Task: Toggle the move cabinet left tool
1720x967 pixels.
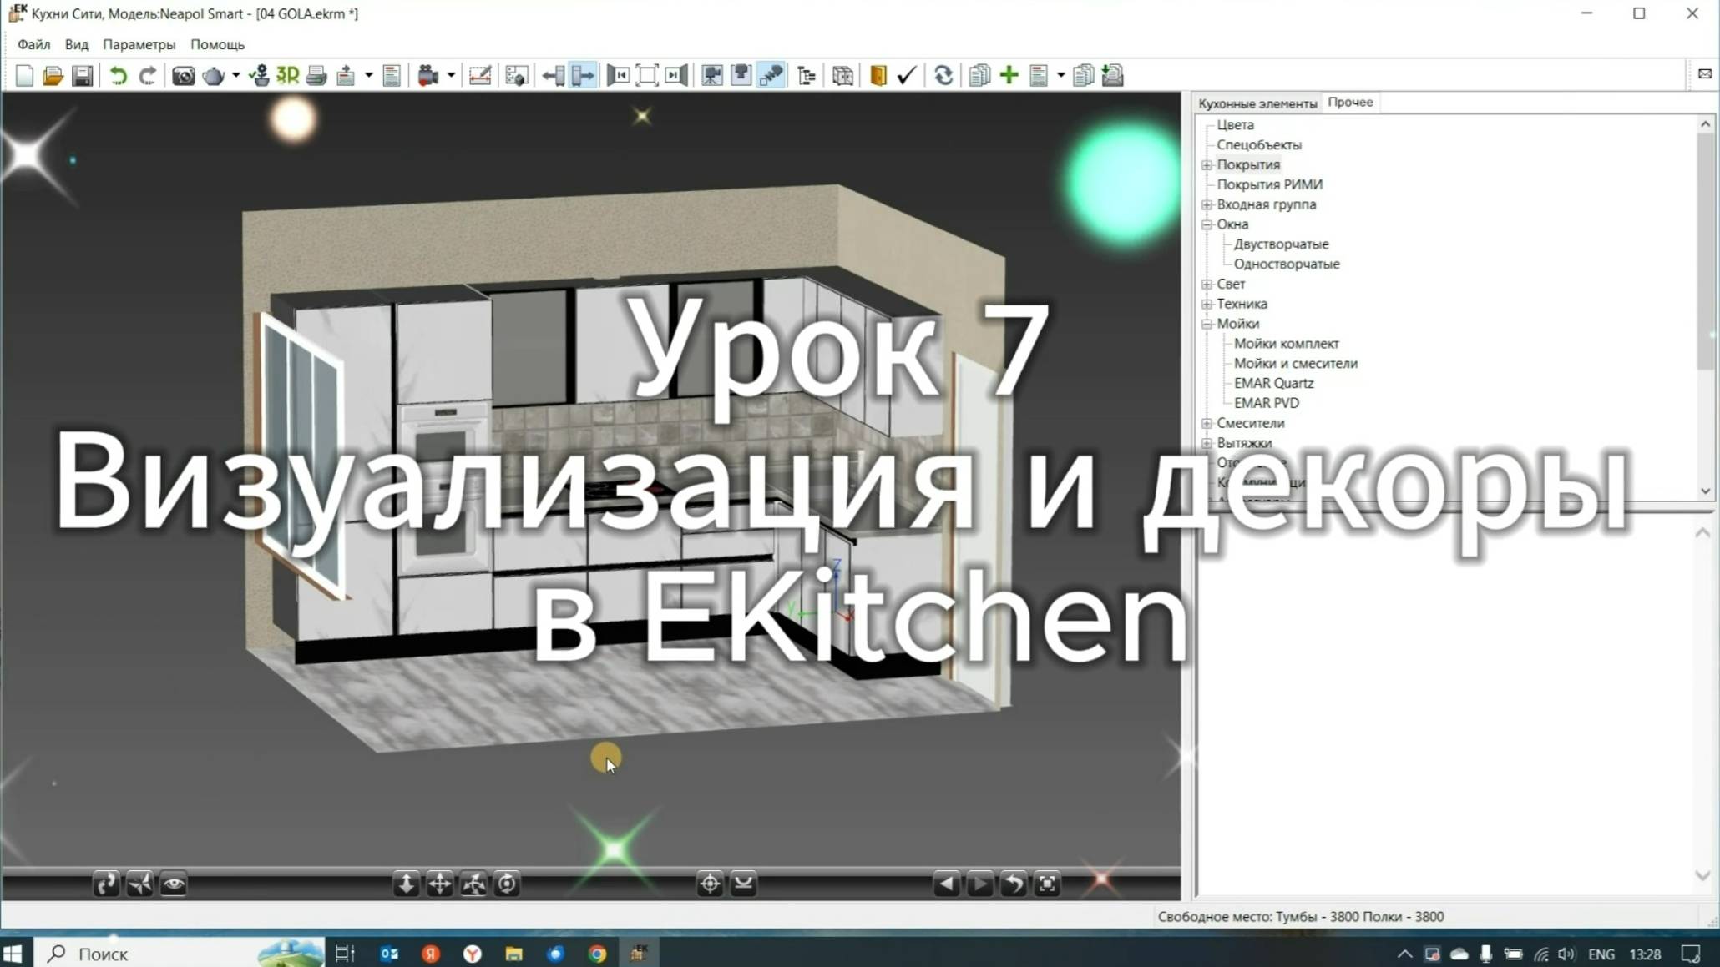Action: pyautogui.click(x=553, y=76)
